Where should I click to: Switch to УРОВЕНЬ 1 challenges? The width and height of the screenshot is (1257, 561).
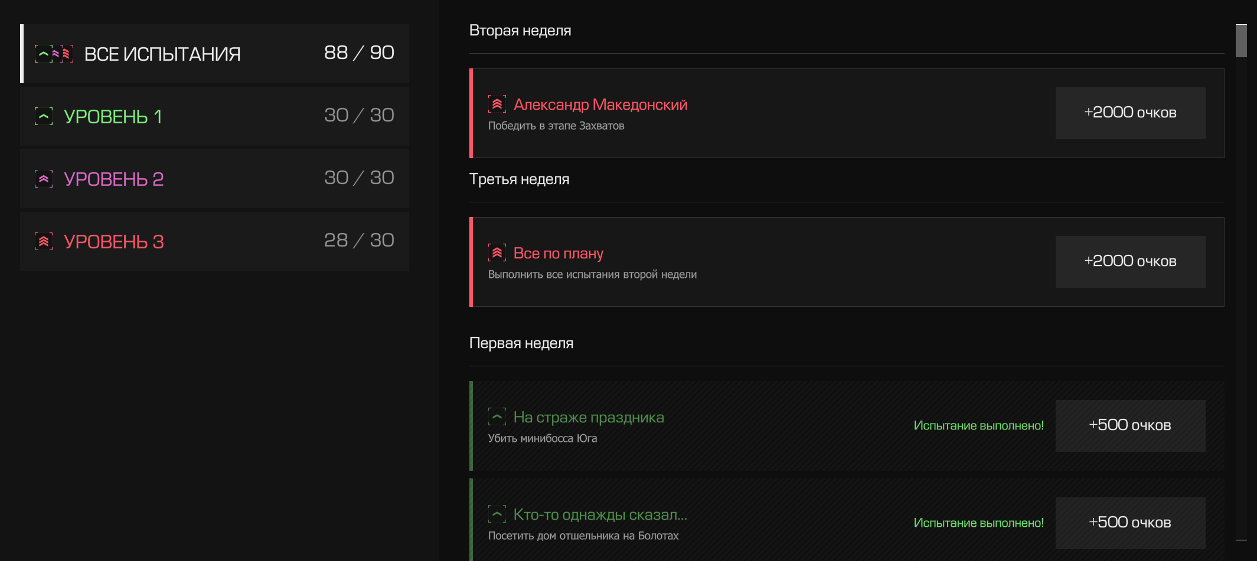tap(215, 116)
